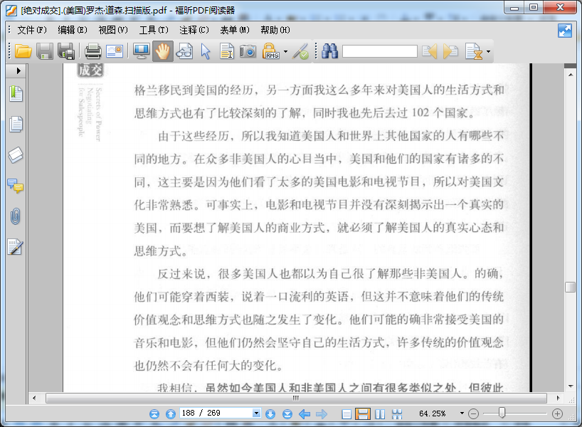The height and width of the screenshot is (427, 582).
Task: Click the vertical scrollbar thumb
Action: 571,287
